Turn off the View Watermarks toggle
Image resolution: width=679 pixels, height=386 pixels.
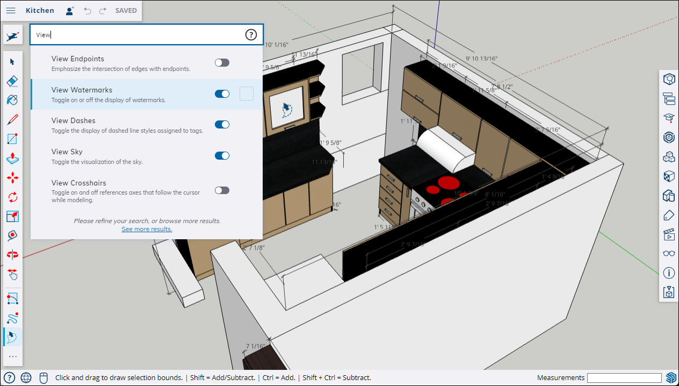[x=222, y=94]
